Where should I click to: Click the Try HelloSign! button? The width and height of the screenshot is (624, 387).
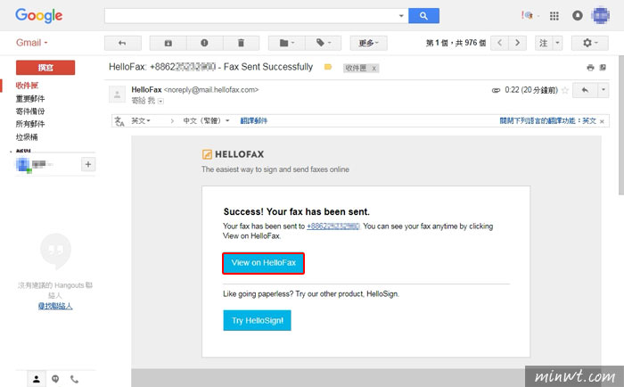coord(257,320)
